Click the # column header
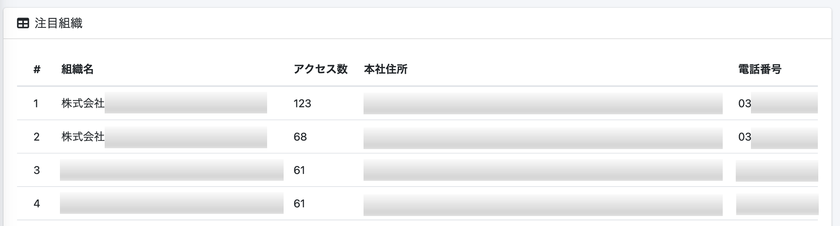Viewport: 840px width, 226px height. pyautogui.click(x=37, y=69)
